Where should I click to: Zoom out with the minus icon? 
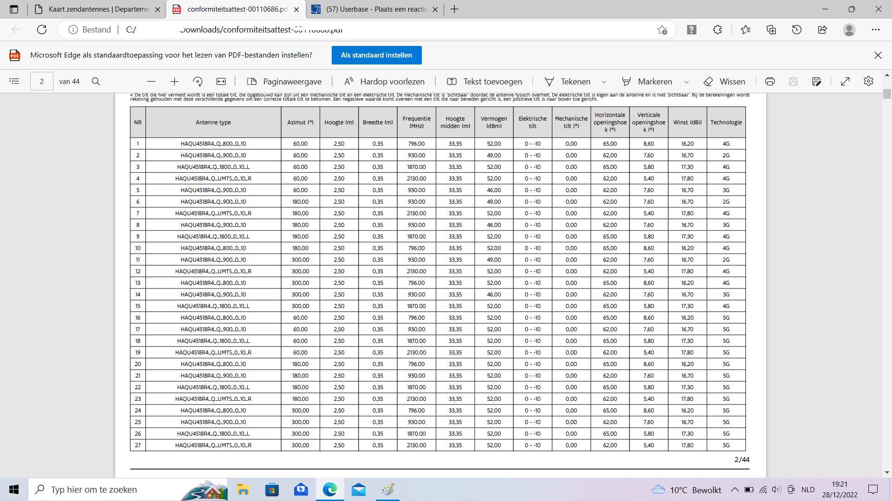coord(151,82)
